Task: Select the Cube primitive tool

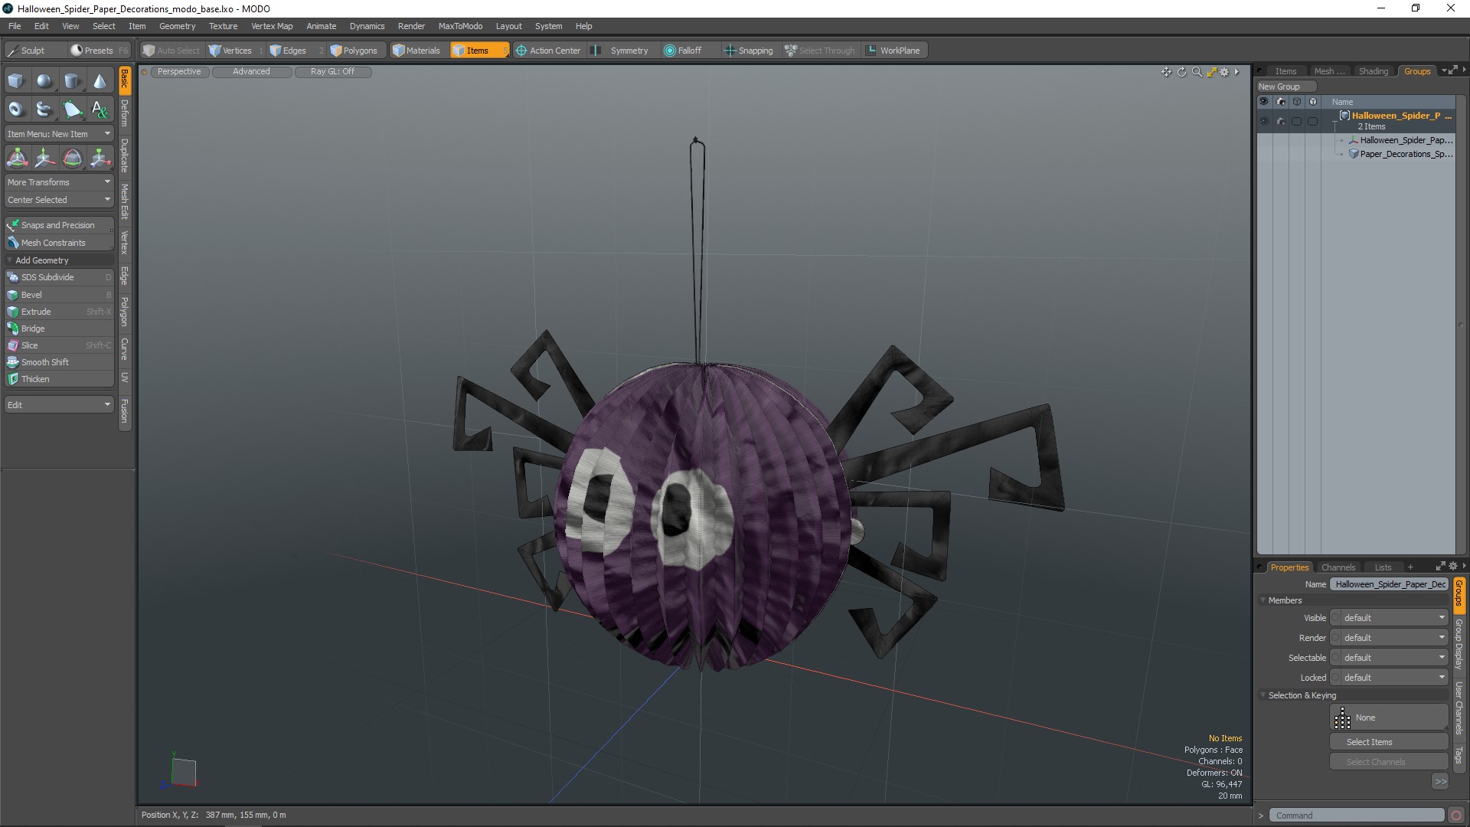Action: (15, 81)
